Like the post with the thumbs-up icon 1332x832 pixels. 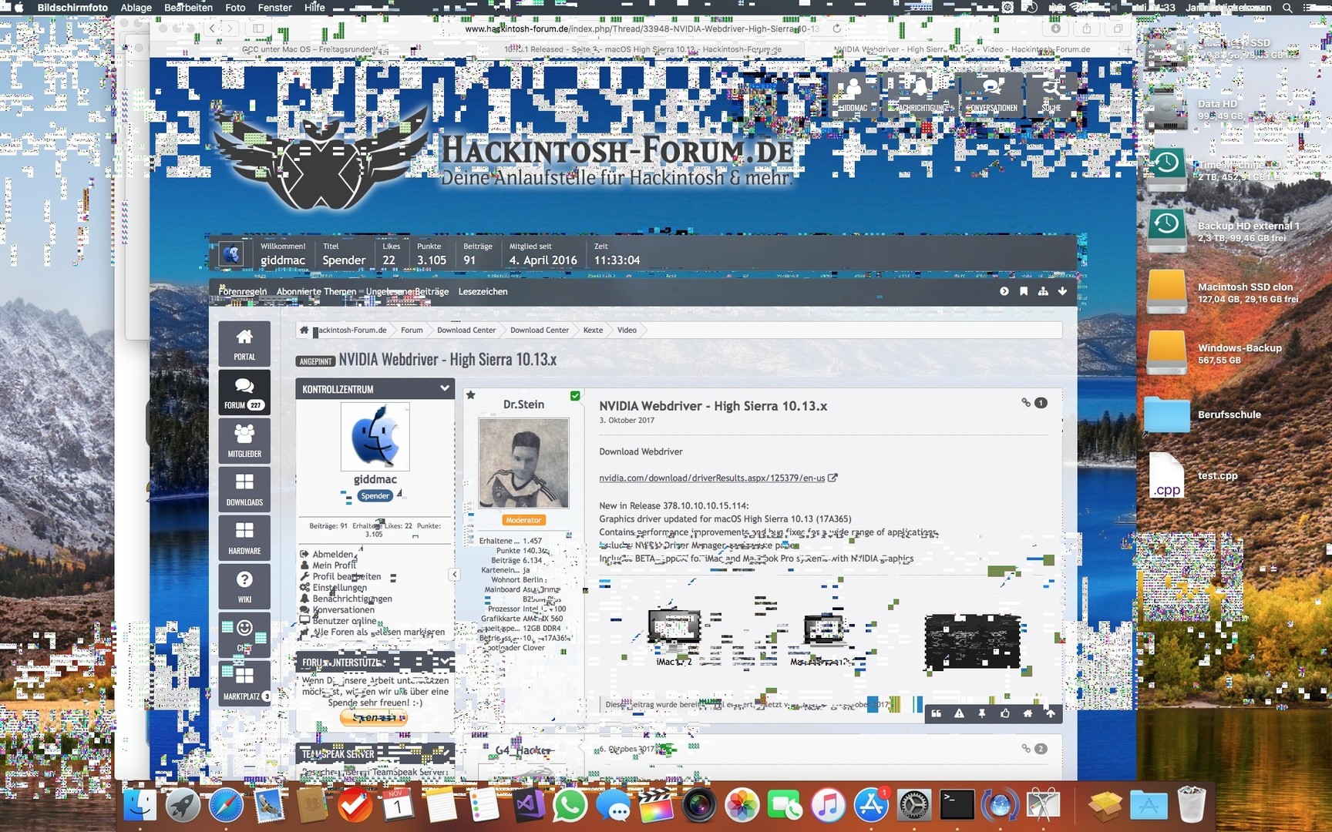pos(1005,713)
